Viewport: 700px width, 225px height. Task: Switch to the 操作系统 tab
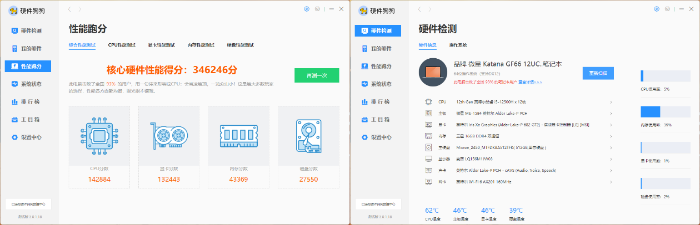pyautogui.click(x=458, y=45)
